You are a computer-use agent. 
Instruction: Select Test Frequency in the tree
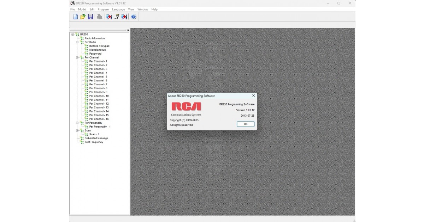click(95, 142)
